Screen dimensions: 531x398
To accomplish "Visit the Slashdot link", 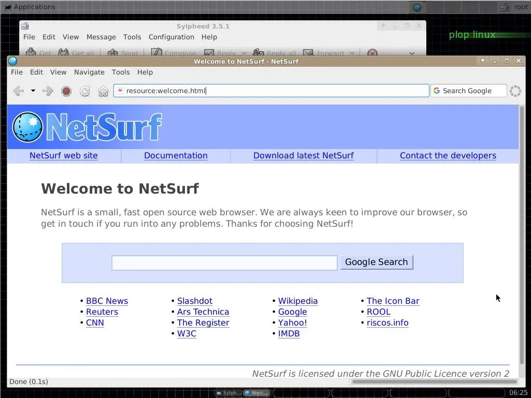I will 195,301.
